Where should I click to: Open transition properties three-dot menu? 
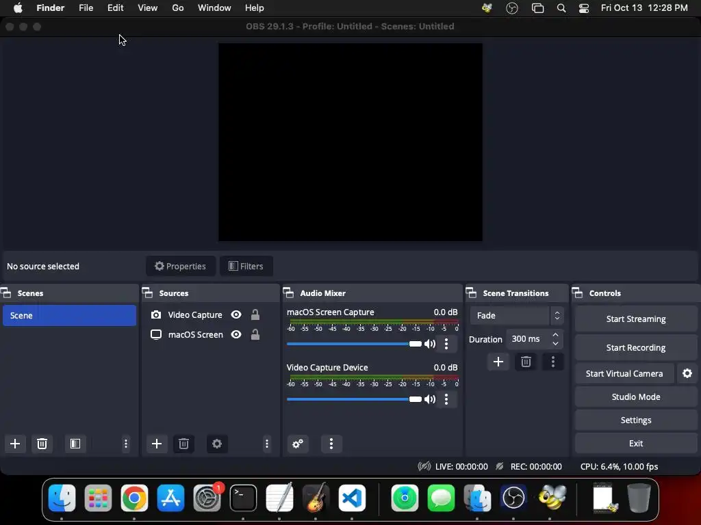(553, 362)
